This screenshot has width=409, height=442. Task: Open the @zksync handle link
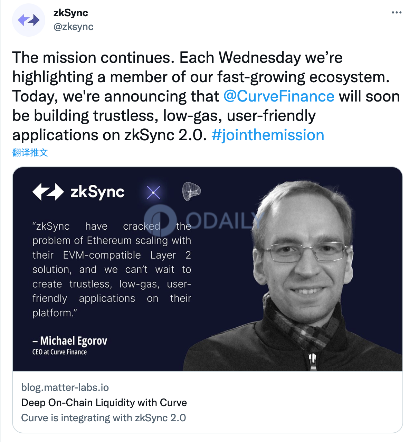pos(73,27)
